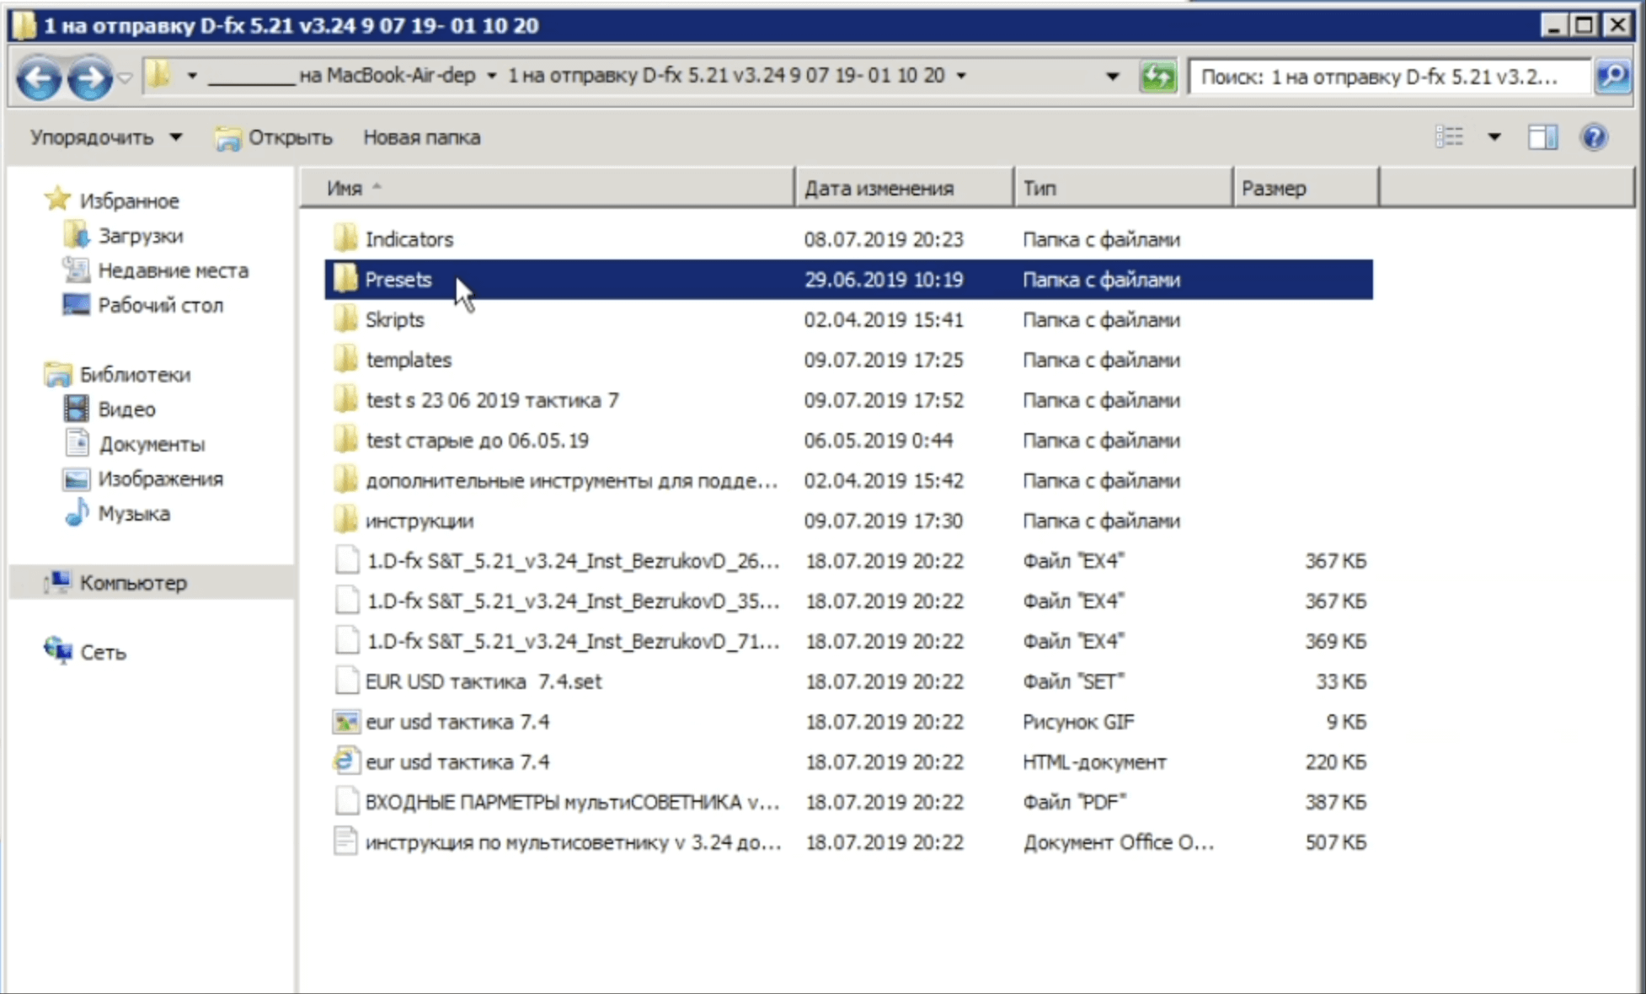
Task: Click the Forward navigation arrow
Action: [x=89, y=77]
